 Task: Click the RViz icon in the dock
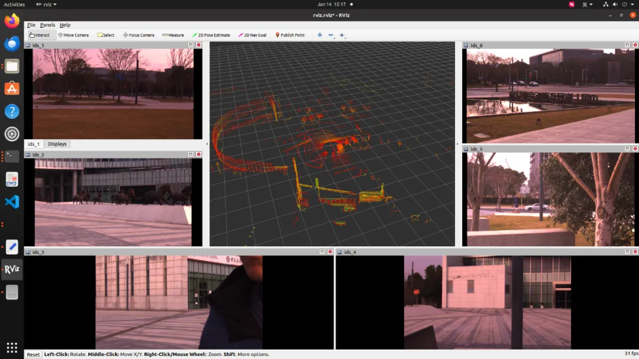click(12, 269)
